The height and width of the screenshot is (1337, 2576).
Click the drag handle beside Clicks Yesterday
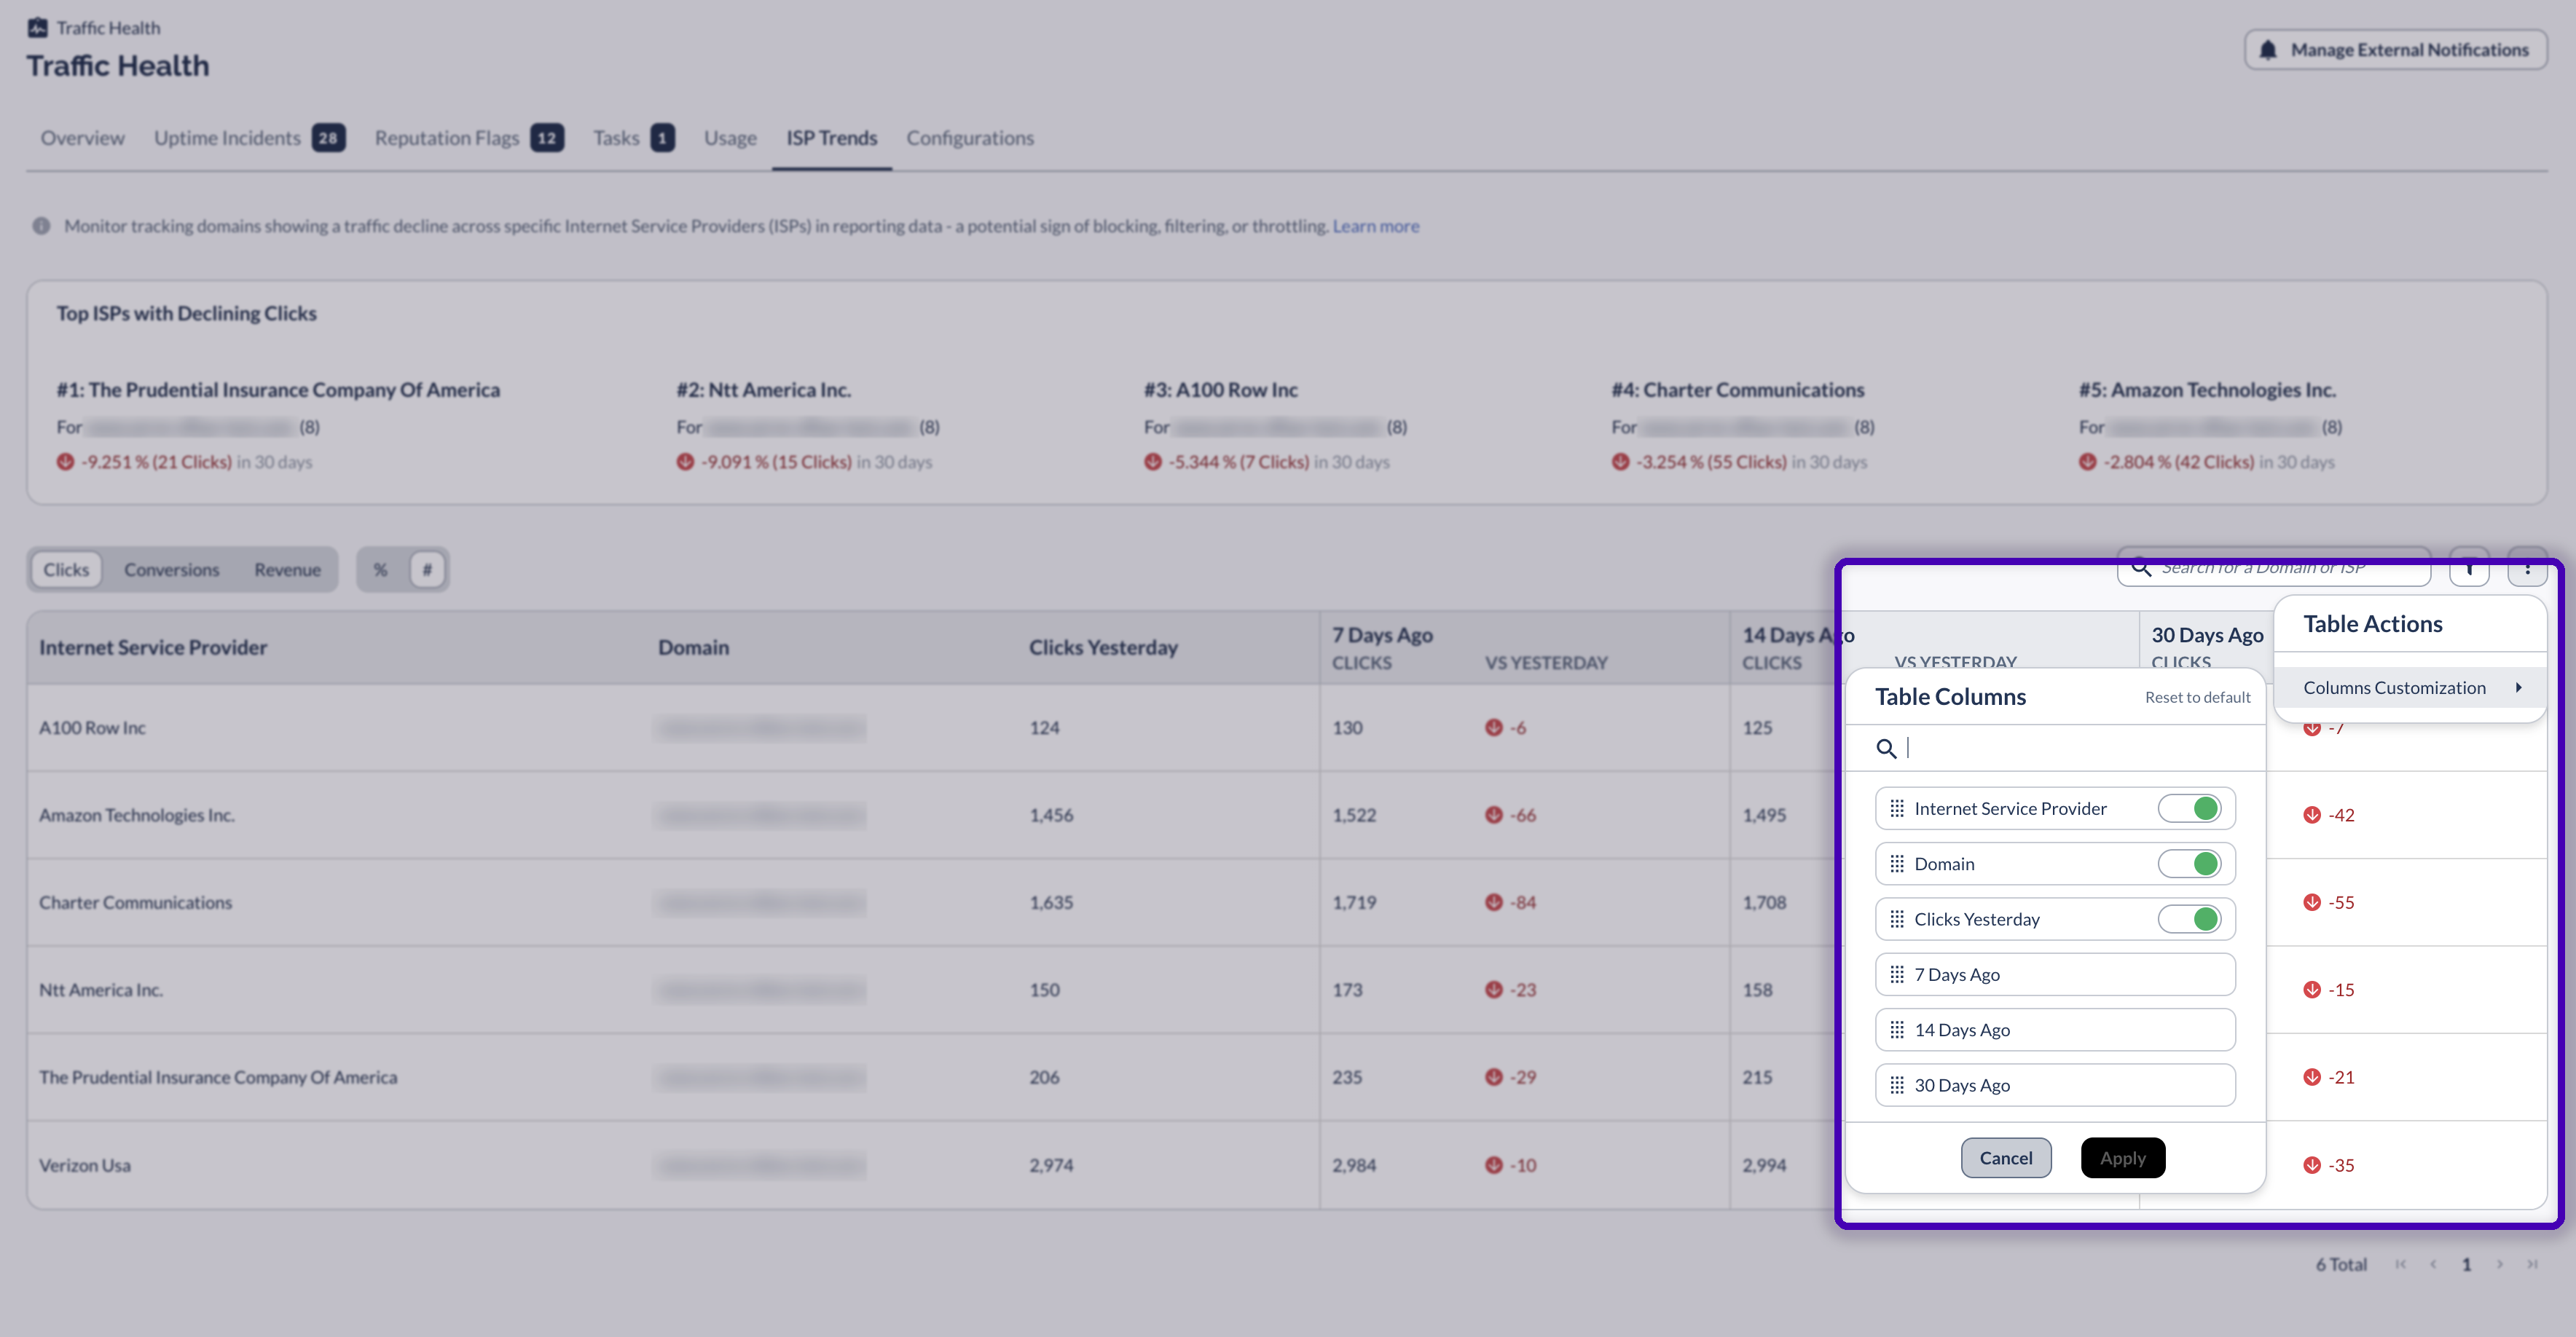[1897, 919]
